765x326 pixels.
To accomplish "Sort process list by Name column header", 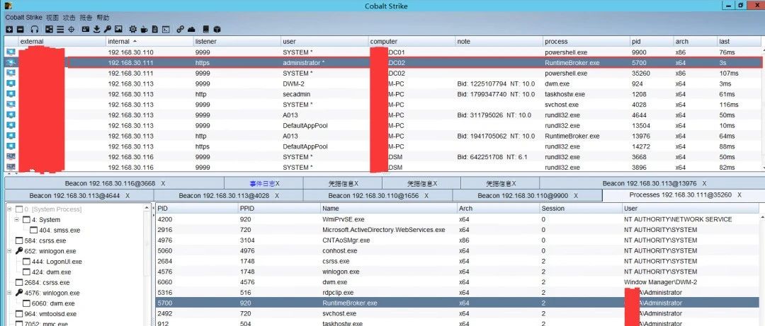I will coord(388,208).
